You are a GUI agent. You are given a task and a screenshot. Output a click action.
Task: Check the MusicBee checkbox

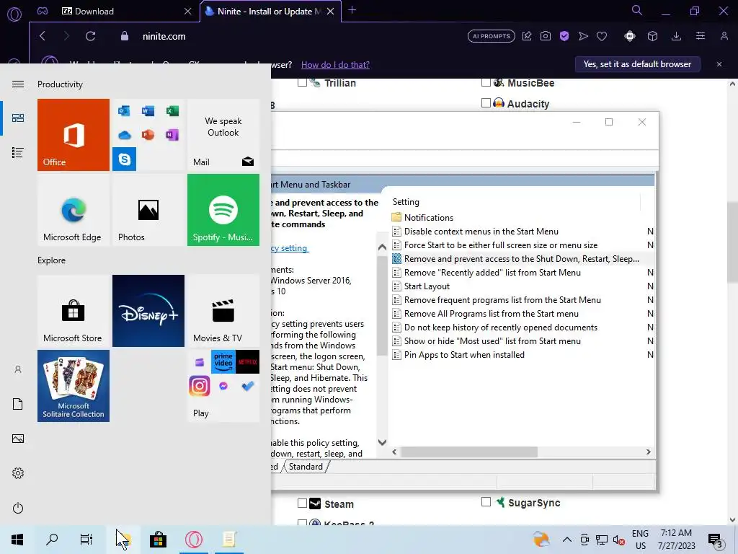pos(486,82)
